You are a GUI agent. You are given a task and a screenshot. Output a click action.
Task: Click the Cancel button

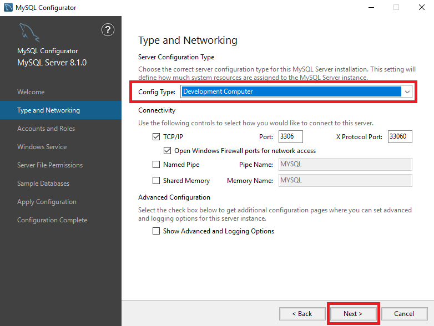coord(404,314)
